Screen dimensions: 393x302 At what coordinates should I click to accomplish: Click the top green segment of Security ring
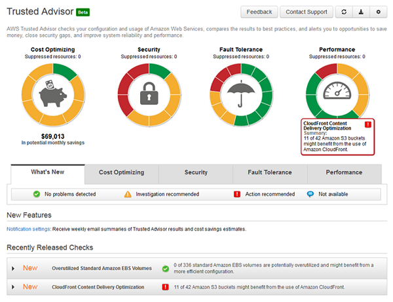coord(159,70)
